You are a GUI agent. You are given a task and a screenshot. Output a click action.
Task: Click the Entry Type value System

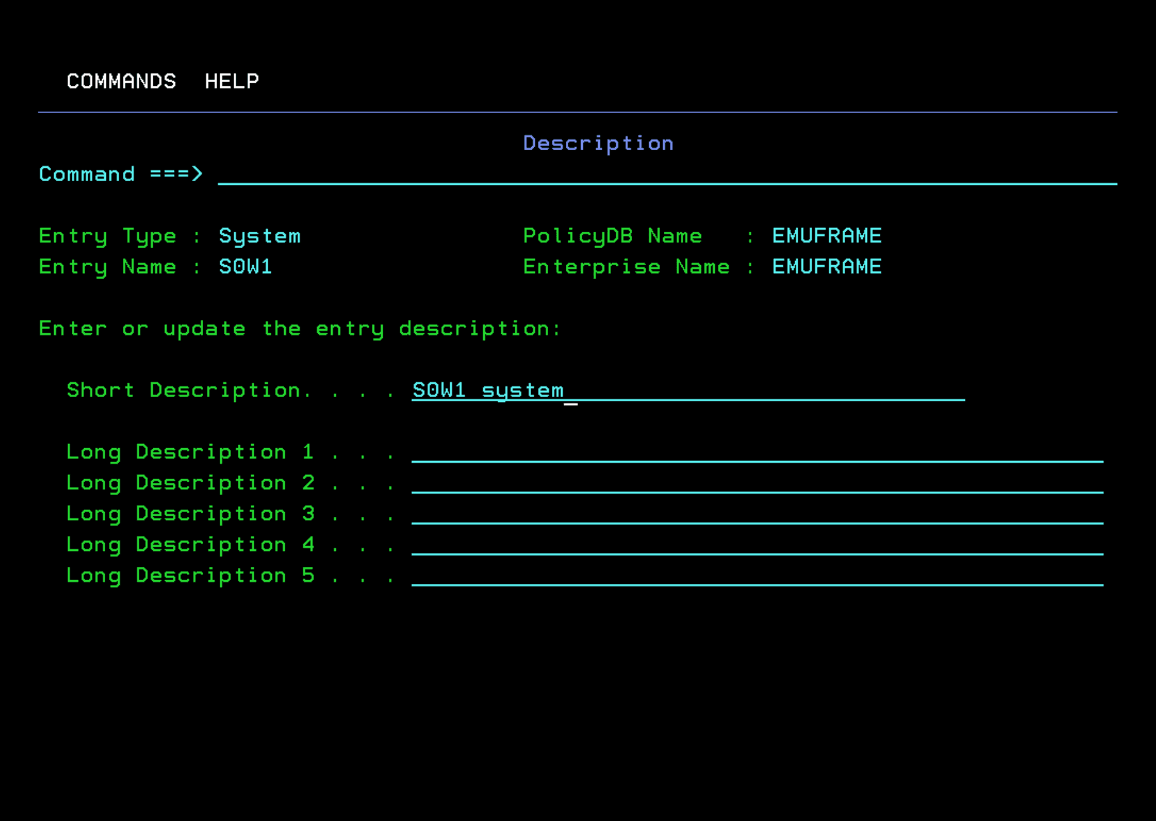(260, 236)
